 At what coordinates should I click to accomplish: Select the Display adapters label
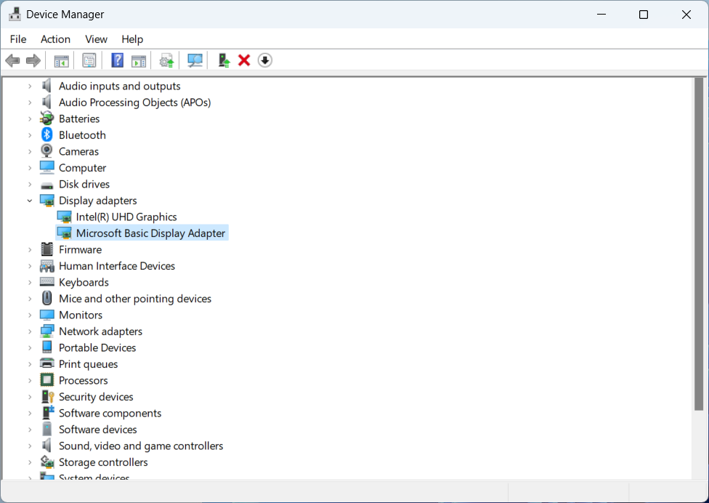click(x=97, y=201)
